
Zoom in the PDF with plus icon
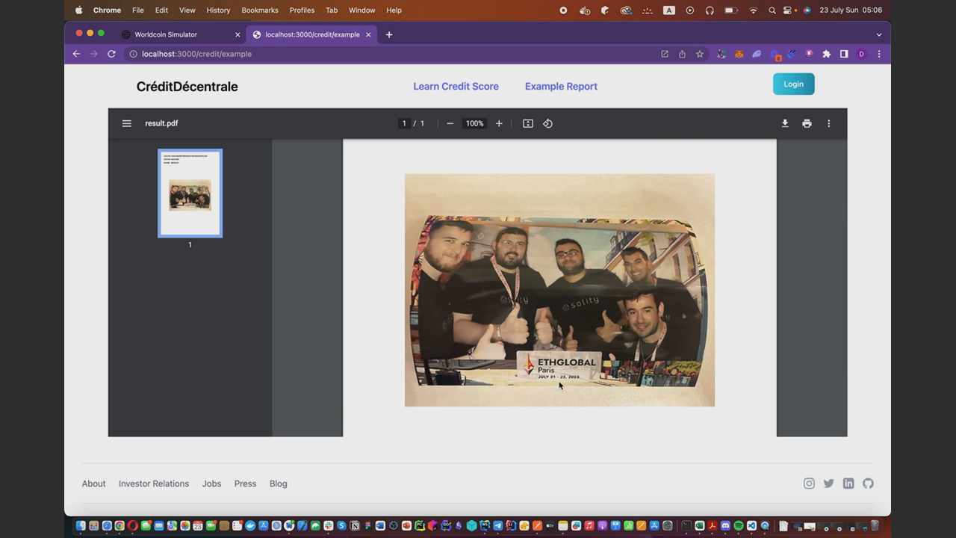click(499, 123)
